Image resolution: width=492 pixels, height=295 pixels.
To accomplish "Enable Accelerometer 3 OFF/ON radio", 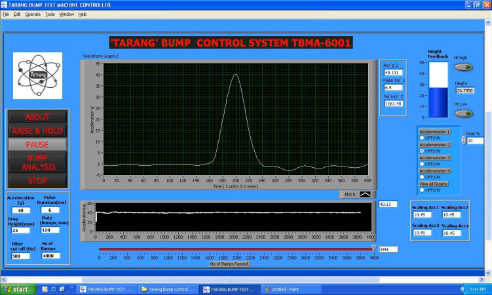I will [x=422, y=164].
